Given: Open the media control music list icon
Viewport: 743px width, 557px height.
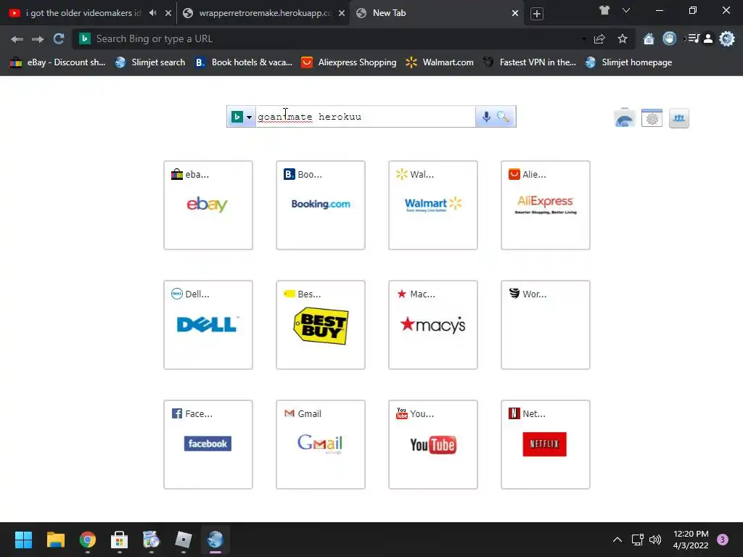Looking at the screenshot, I should 693,38.
